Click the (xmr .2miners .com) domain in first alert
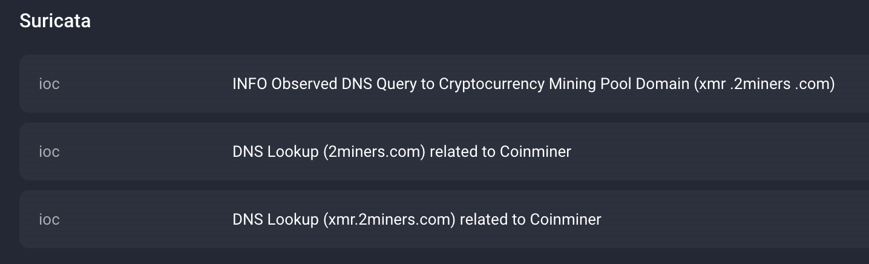The width and height of the screenshot is (869, 264). [x=764, y=84]
